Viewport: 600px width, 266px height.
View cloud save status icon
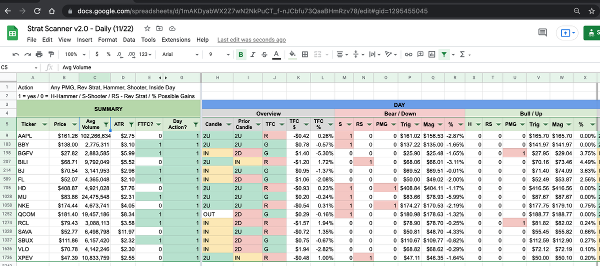click(172, 29)
